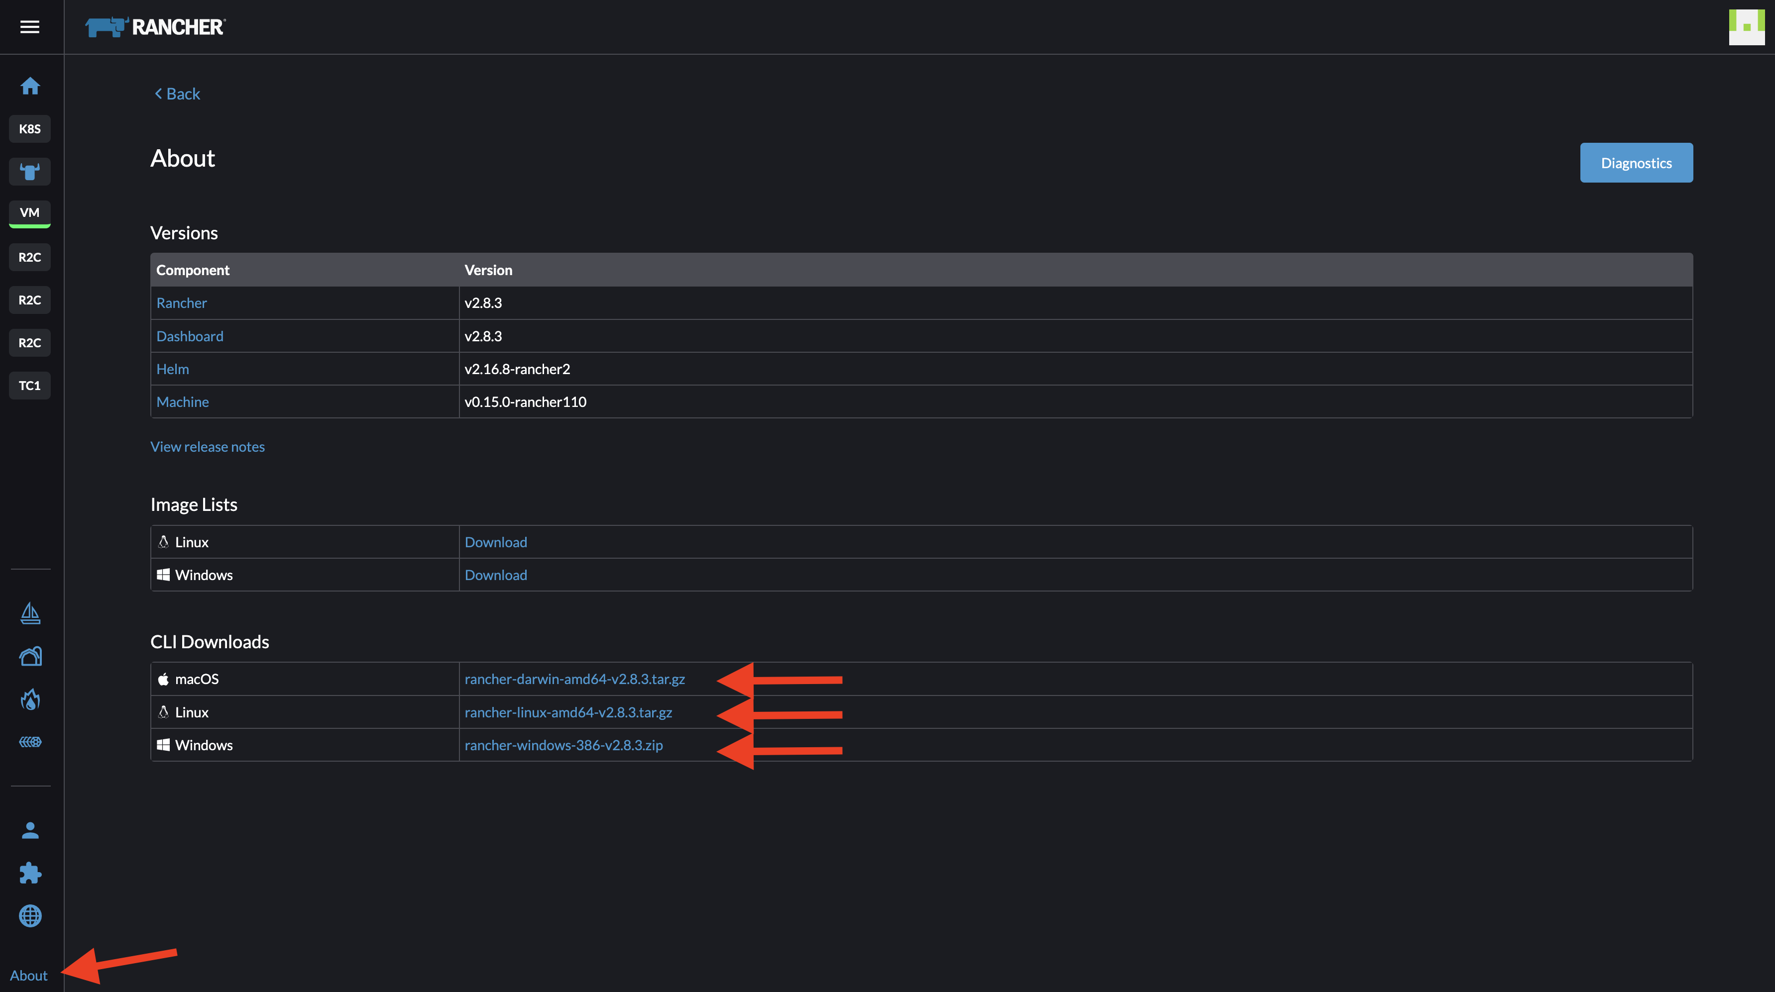Image resolution: width=1775 pixels, height=992 pixels.
Task: Click View release notes
Action: 208,446
